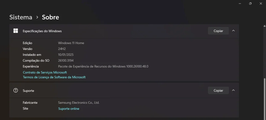Image resolution: width=266 pixels, height=120 pixels.
Task: Click the Windows 11 Home edition value
Action: (71, 43)
